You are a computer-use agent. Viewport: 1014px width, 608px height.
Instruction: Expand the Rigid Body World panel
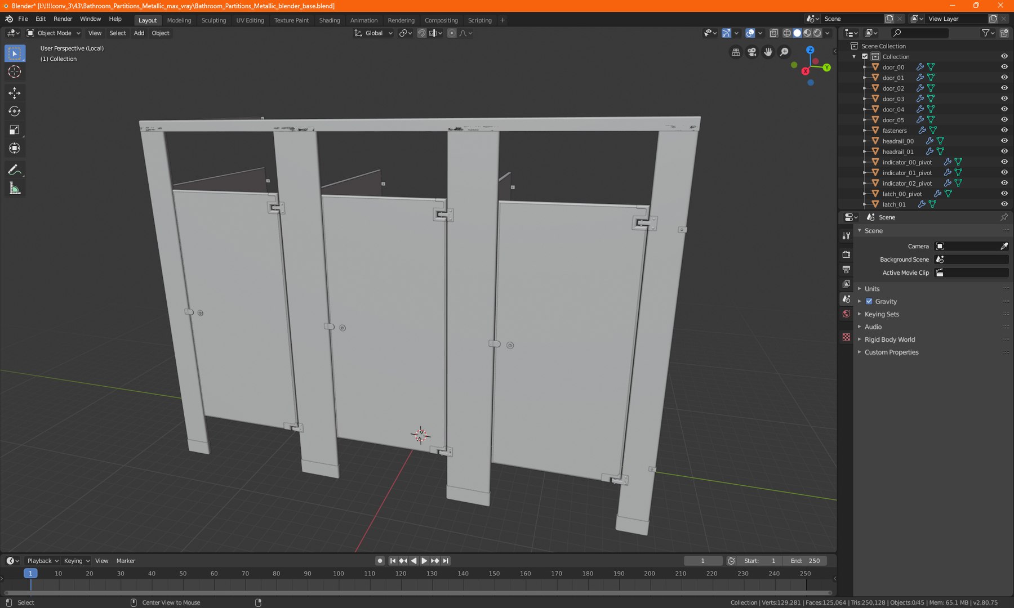[890, 339]
